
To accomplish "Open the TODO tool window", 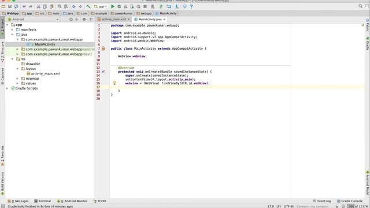I will [x=99, y=201].
